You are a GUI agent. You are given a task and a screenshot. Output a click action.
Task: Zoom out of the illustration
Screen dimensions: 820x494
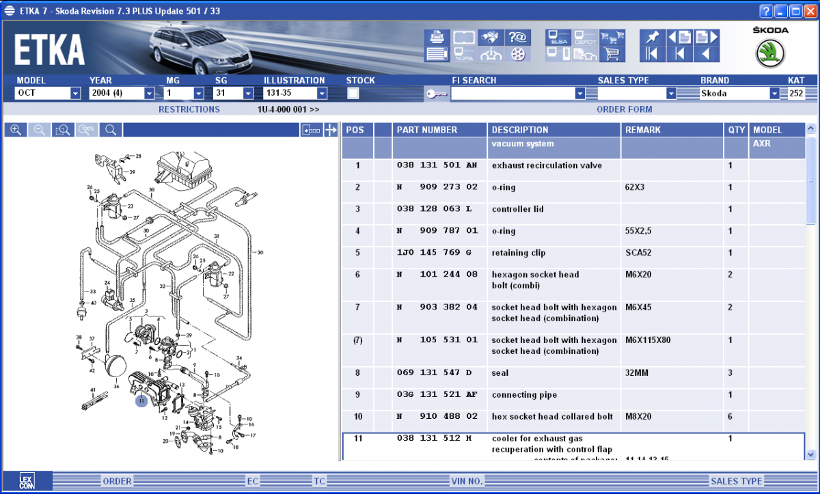point(39,130)
